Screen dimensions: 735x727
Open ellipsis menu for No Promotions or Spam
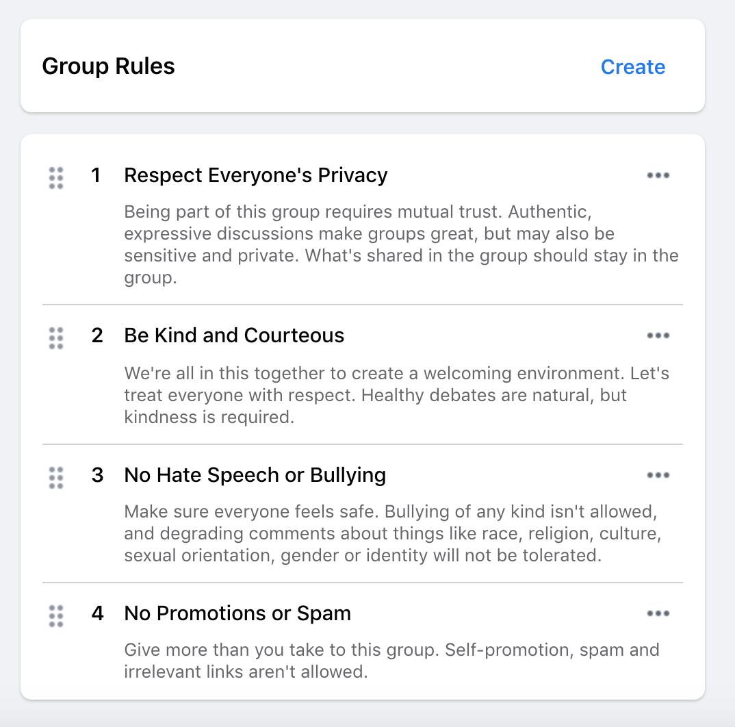658,613
